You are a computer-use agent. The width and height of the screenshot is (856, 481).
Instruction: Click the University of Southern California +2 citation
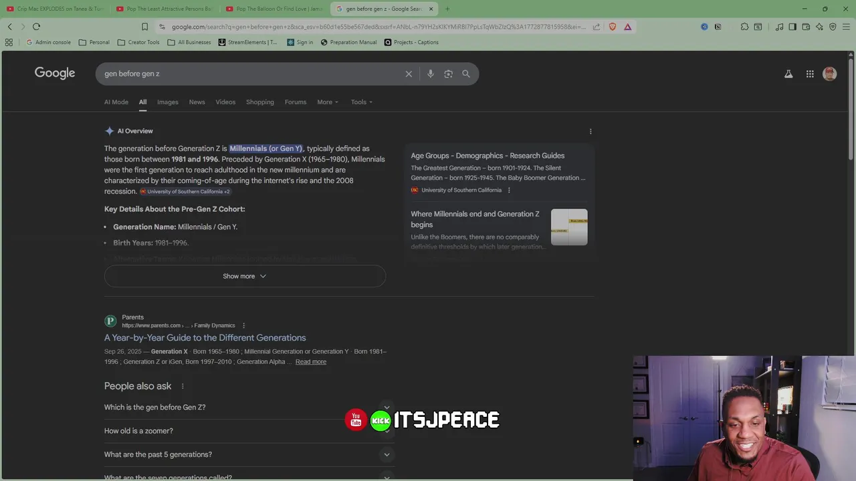[x=185, y=192]
